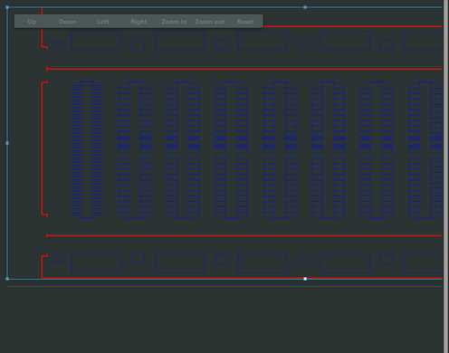Click the red vertical bracket left of the racks
Viewport: 449px width, 353px height.
point(43,148)
